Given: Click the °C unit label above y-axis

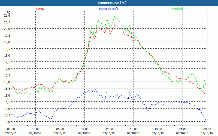Looking at the screenshot, I should coord(8,12).
